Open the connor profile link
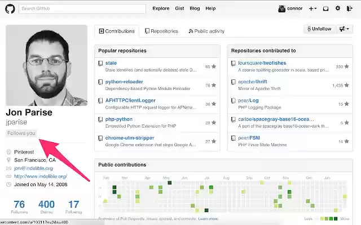The width and height of the screenshot is (361, 225). [x=294, y=8]
